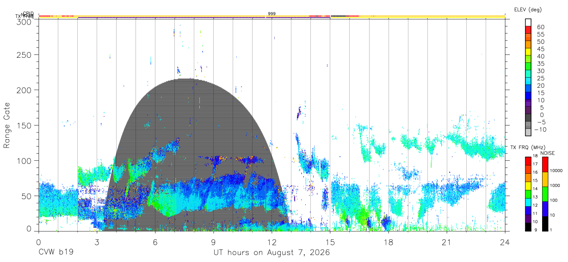Pick the yellow ELEV swatch between 45 and 40

528,51
